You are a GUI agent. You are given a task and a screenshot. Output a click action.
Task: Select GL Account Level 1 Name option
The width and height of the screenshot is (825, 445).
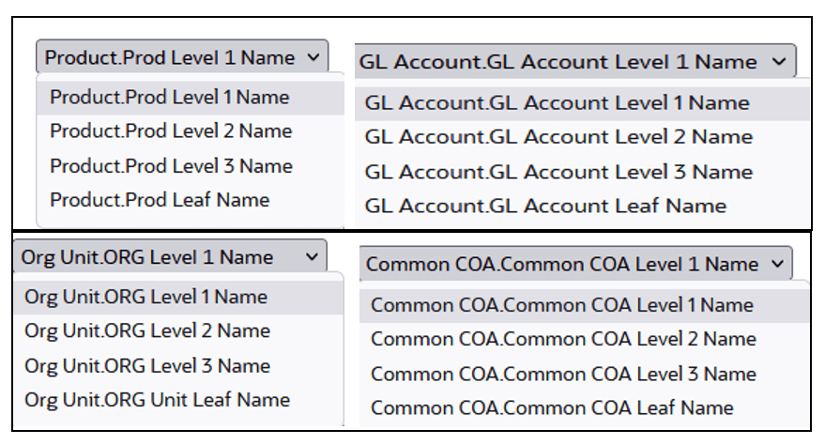(x=583, y=103)
